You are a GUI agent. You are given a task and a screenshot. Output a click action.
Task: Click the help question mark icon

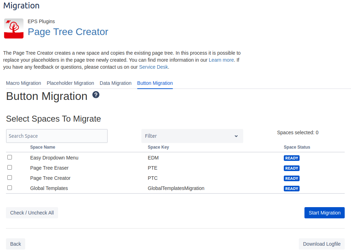pyautogui.click(x=96, y=95)
